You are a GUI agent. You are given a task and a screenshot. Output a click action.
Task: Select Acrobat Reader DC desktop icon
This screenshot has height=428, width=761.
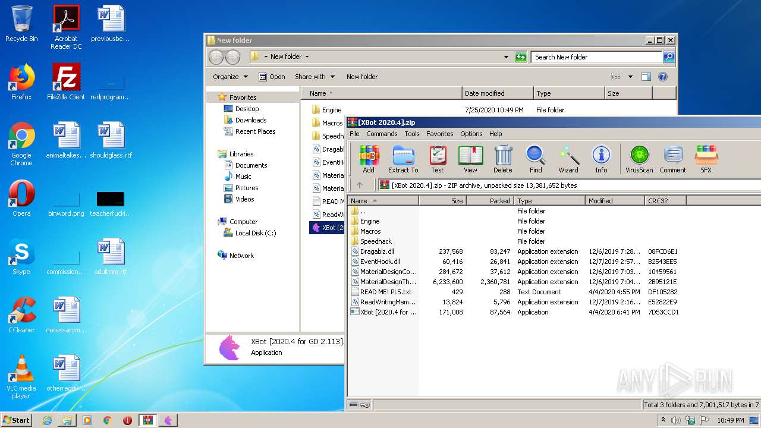(x=66, y=27)
